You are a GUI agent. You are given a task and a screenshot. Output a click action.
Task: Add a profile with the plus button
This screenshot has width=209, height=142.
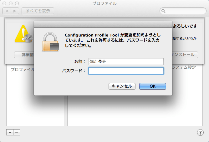coord(10,132)
